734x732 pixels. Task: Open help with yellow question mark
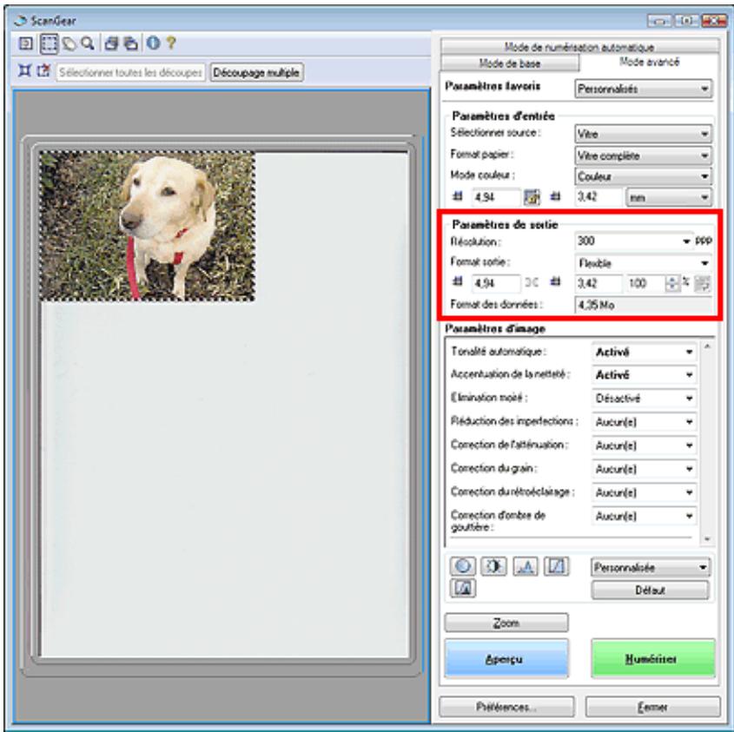(171, 43)
